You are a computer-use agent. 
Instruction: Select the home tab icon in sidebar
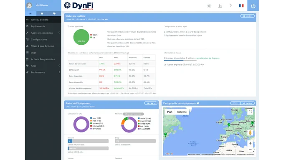30,14
